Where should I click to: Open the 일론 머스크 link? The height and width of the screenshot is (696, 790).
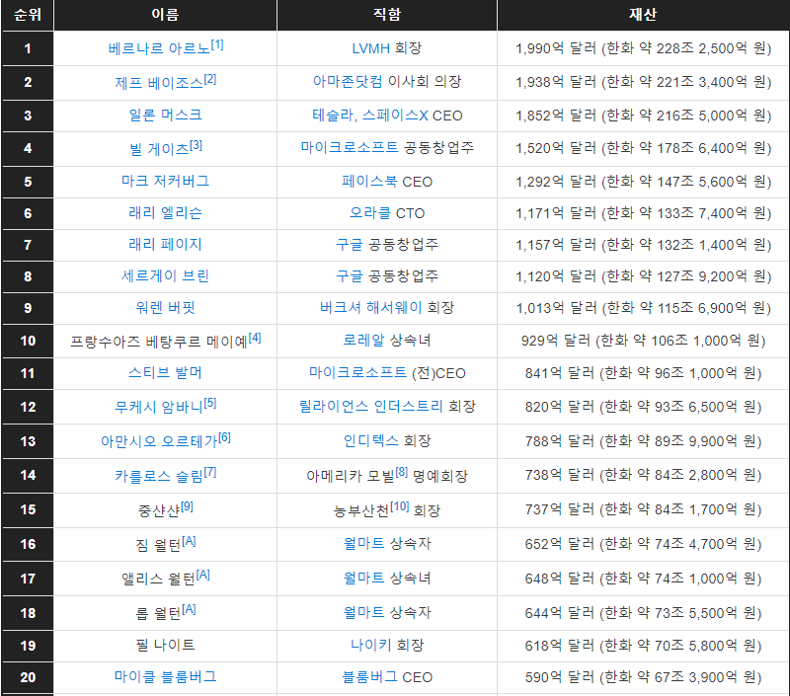pos(165,115)
